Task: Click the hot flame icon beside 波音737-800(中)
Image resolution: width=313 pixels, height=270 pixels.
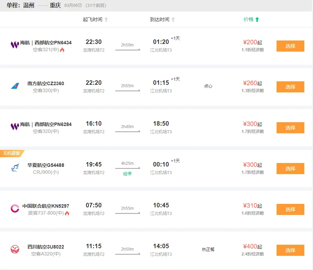Action: pyautogui.click(x=67, y=213)
